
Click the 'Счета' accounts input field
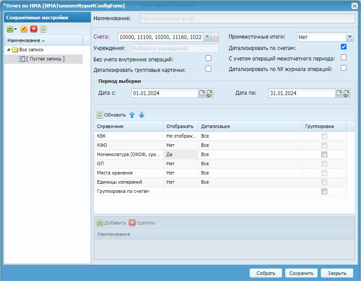point(160,37)
